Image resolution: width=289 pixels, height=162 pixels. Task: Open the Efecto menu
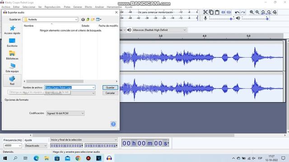89,7
